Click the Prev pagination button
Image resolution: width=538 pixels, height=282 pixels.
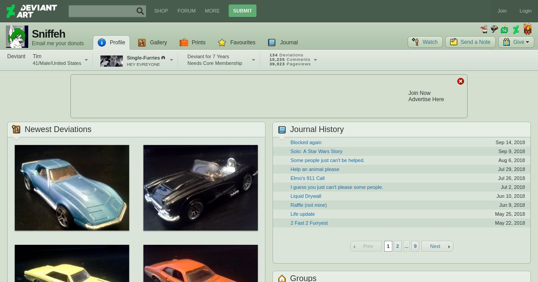click(x=366, y=246)
